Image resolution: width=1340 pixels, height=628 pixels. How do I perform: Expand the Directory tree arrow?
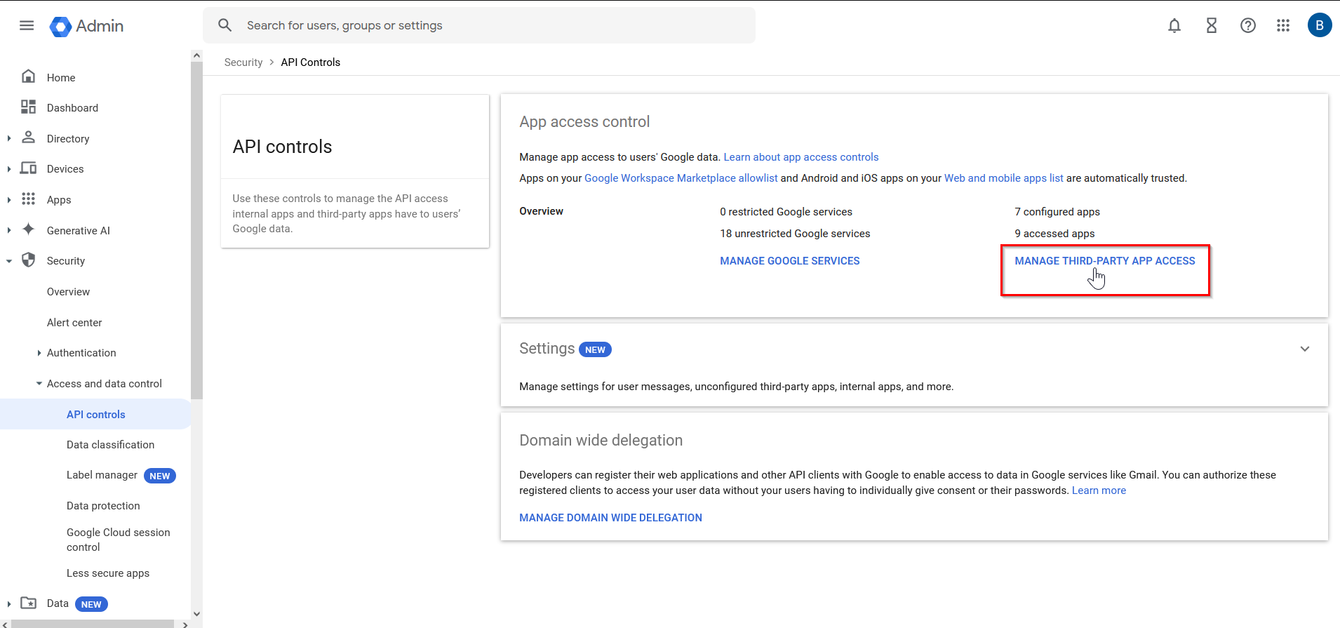click(x=8, y=139)
